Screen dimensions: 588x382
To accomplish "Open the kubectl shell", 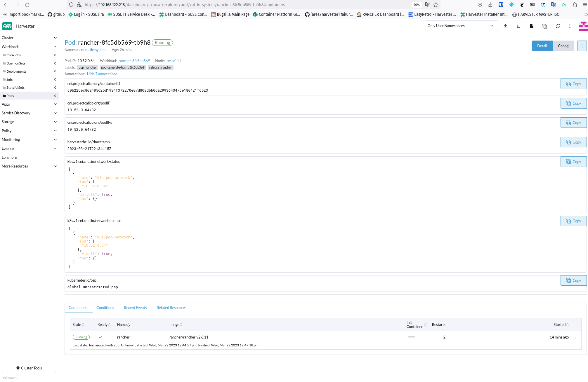I will click(518, 26).
